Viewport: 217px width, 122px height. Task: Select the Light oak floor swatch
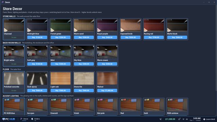click(60, 78)
